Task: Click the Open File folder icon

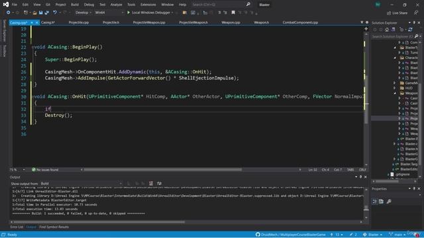Action: 34,13
